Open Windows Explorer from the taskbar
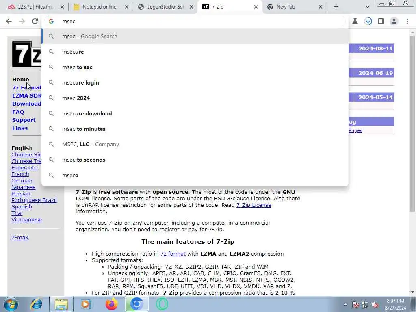 point(61,304)
